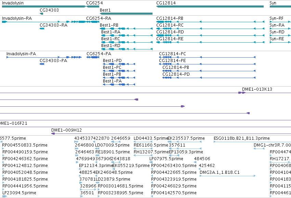Select EST LP23094.5prime
Image resolution: width=291 pixels, height=198 pixels.
point(4,196)
